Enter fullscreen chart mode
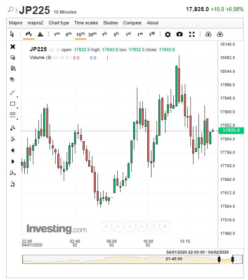248x280 pixels. 191,34
